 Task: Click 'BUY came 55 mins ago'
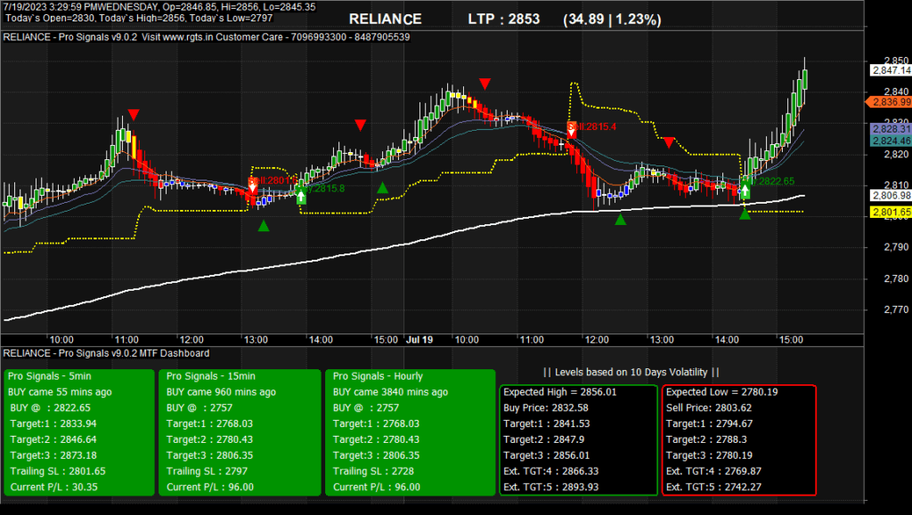coord(60,392)
